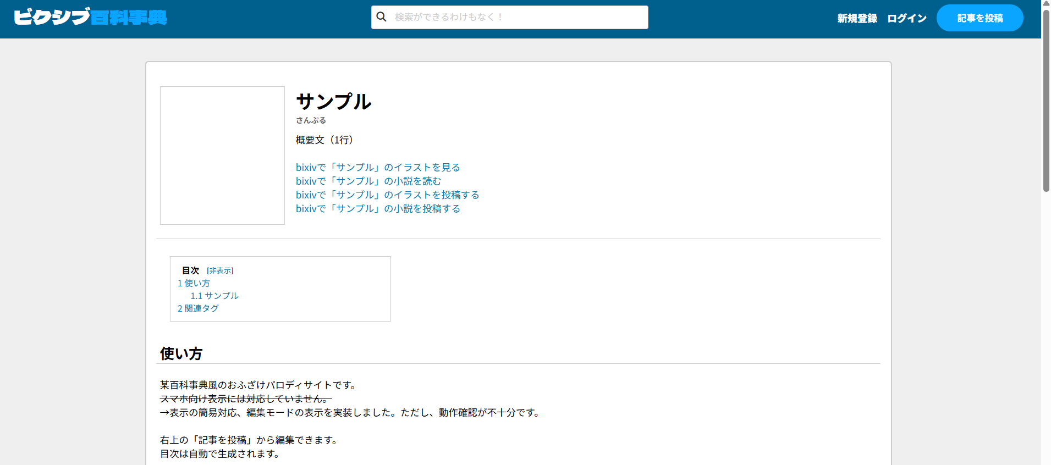Click the ビクシブ百科事典 site logo
Viewport: 1051px width, 465px height.
pyautogui.click(x=90, y=18)
